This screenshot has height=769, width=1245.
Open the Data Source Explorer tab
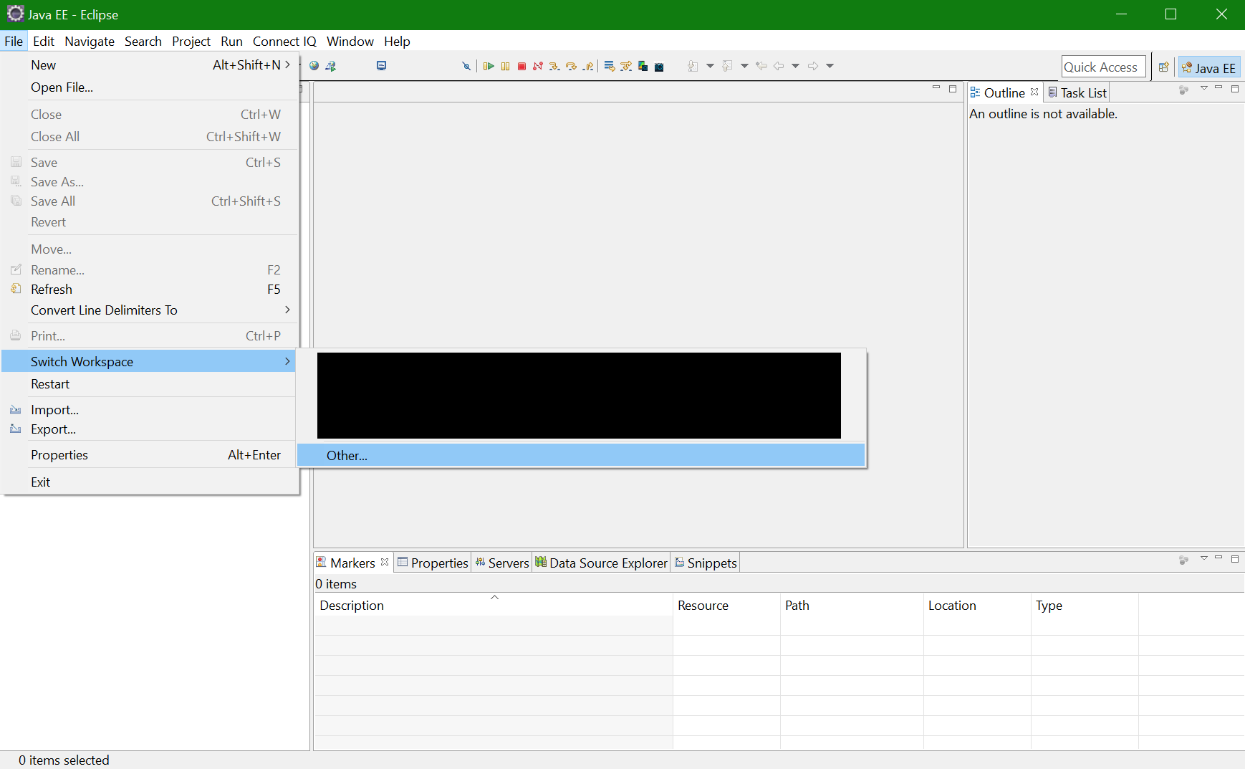pyautogui.click(x=601, y=563)
